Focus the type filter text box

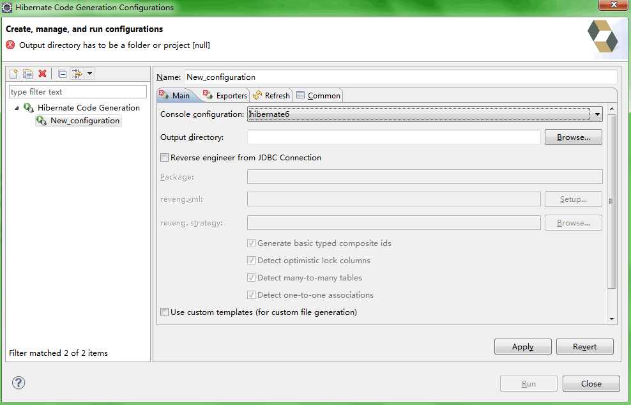click(78, 92)
